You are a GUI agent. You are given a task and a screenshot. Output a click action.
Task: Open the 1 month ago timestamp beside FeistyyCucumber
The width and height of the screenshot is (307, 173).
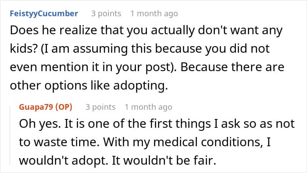pos(154,14)
